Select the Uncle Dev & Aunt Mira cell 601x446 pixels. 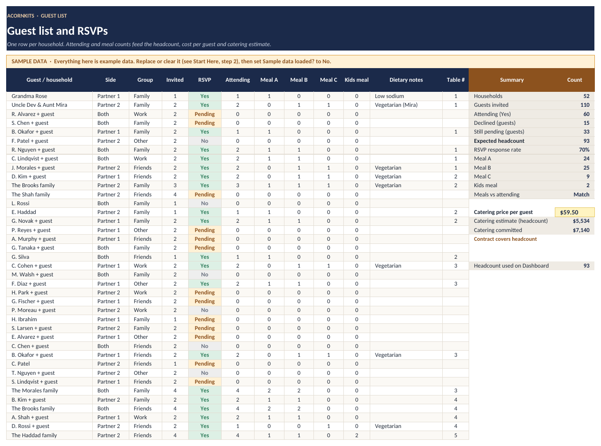[49, 105]
